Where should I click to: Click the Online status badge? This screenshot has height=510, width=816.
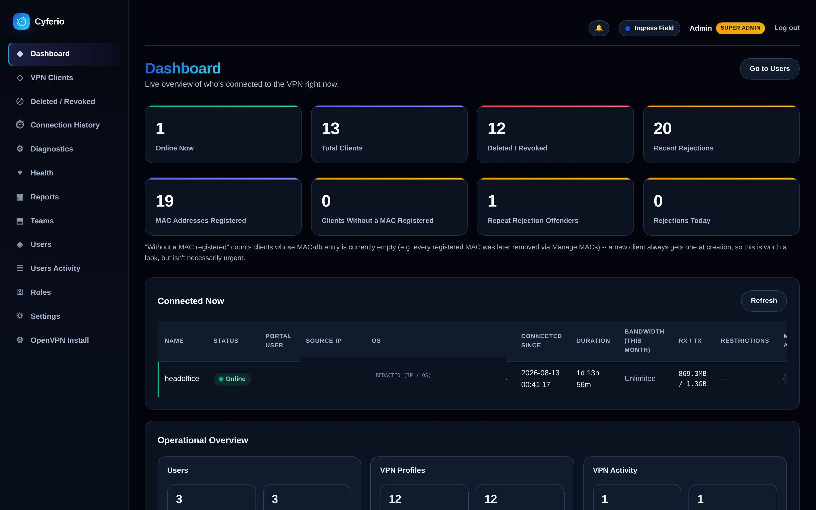[232, 379]
